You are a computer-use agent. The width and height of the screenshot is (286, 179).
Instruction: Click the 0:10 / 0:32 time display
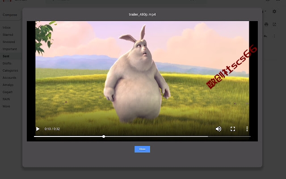52,129
